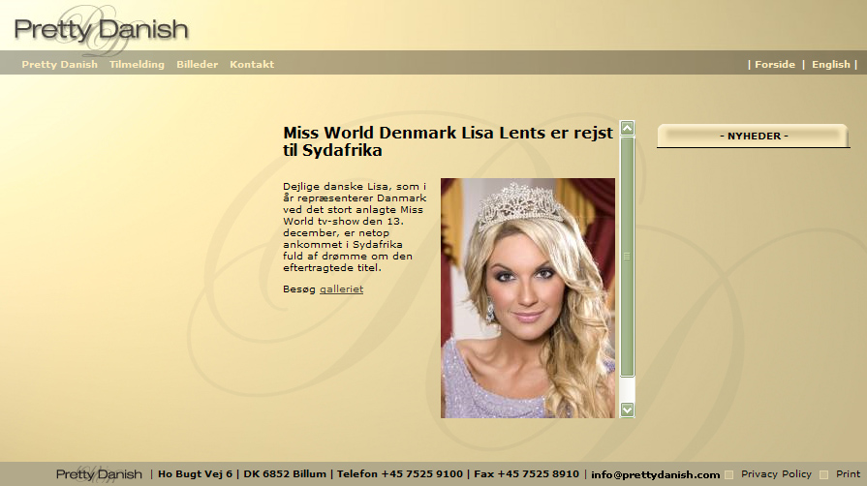Go to the Tilmelding page
This screenshot has width=867, height=486.
click(137, 65)
